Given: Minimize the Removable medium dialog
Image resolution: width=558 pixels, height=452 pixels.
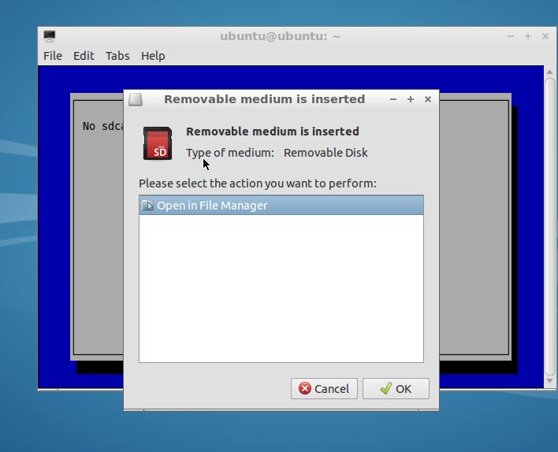Looking at the screenshot, I should [x=393, y=99].
